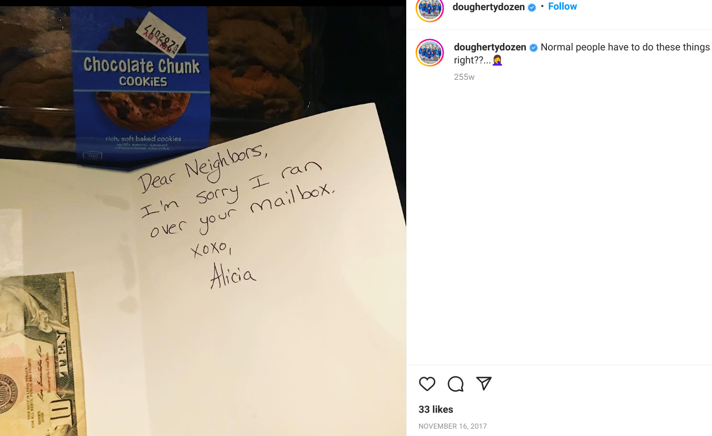Click the verified badge beside caption username
Screen dimensions: 712x436
[534, 48]
